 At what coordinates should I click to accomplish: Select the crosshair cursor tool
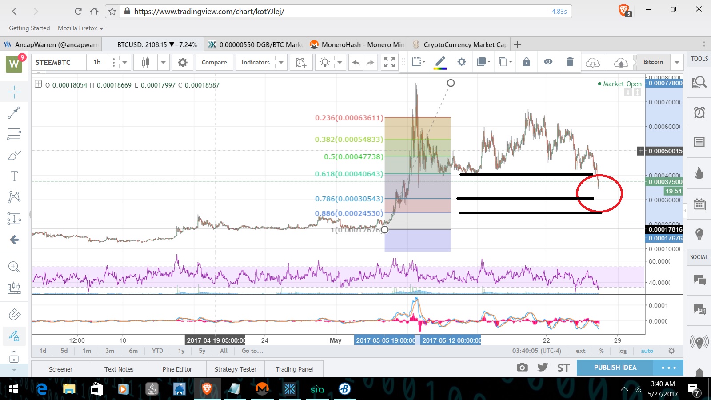pyautogui.click(x=14, y=92)
